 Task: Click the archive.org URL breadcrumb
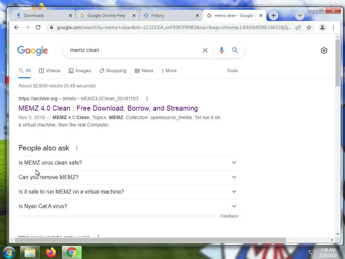click(78, 98)
